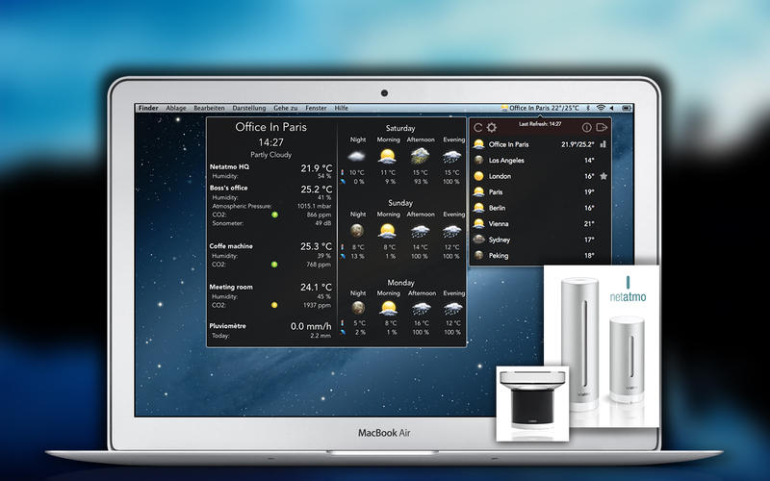Click bar chart icon beside Office In Paris
Screen dimensions: 770x481
pos(603,144)
